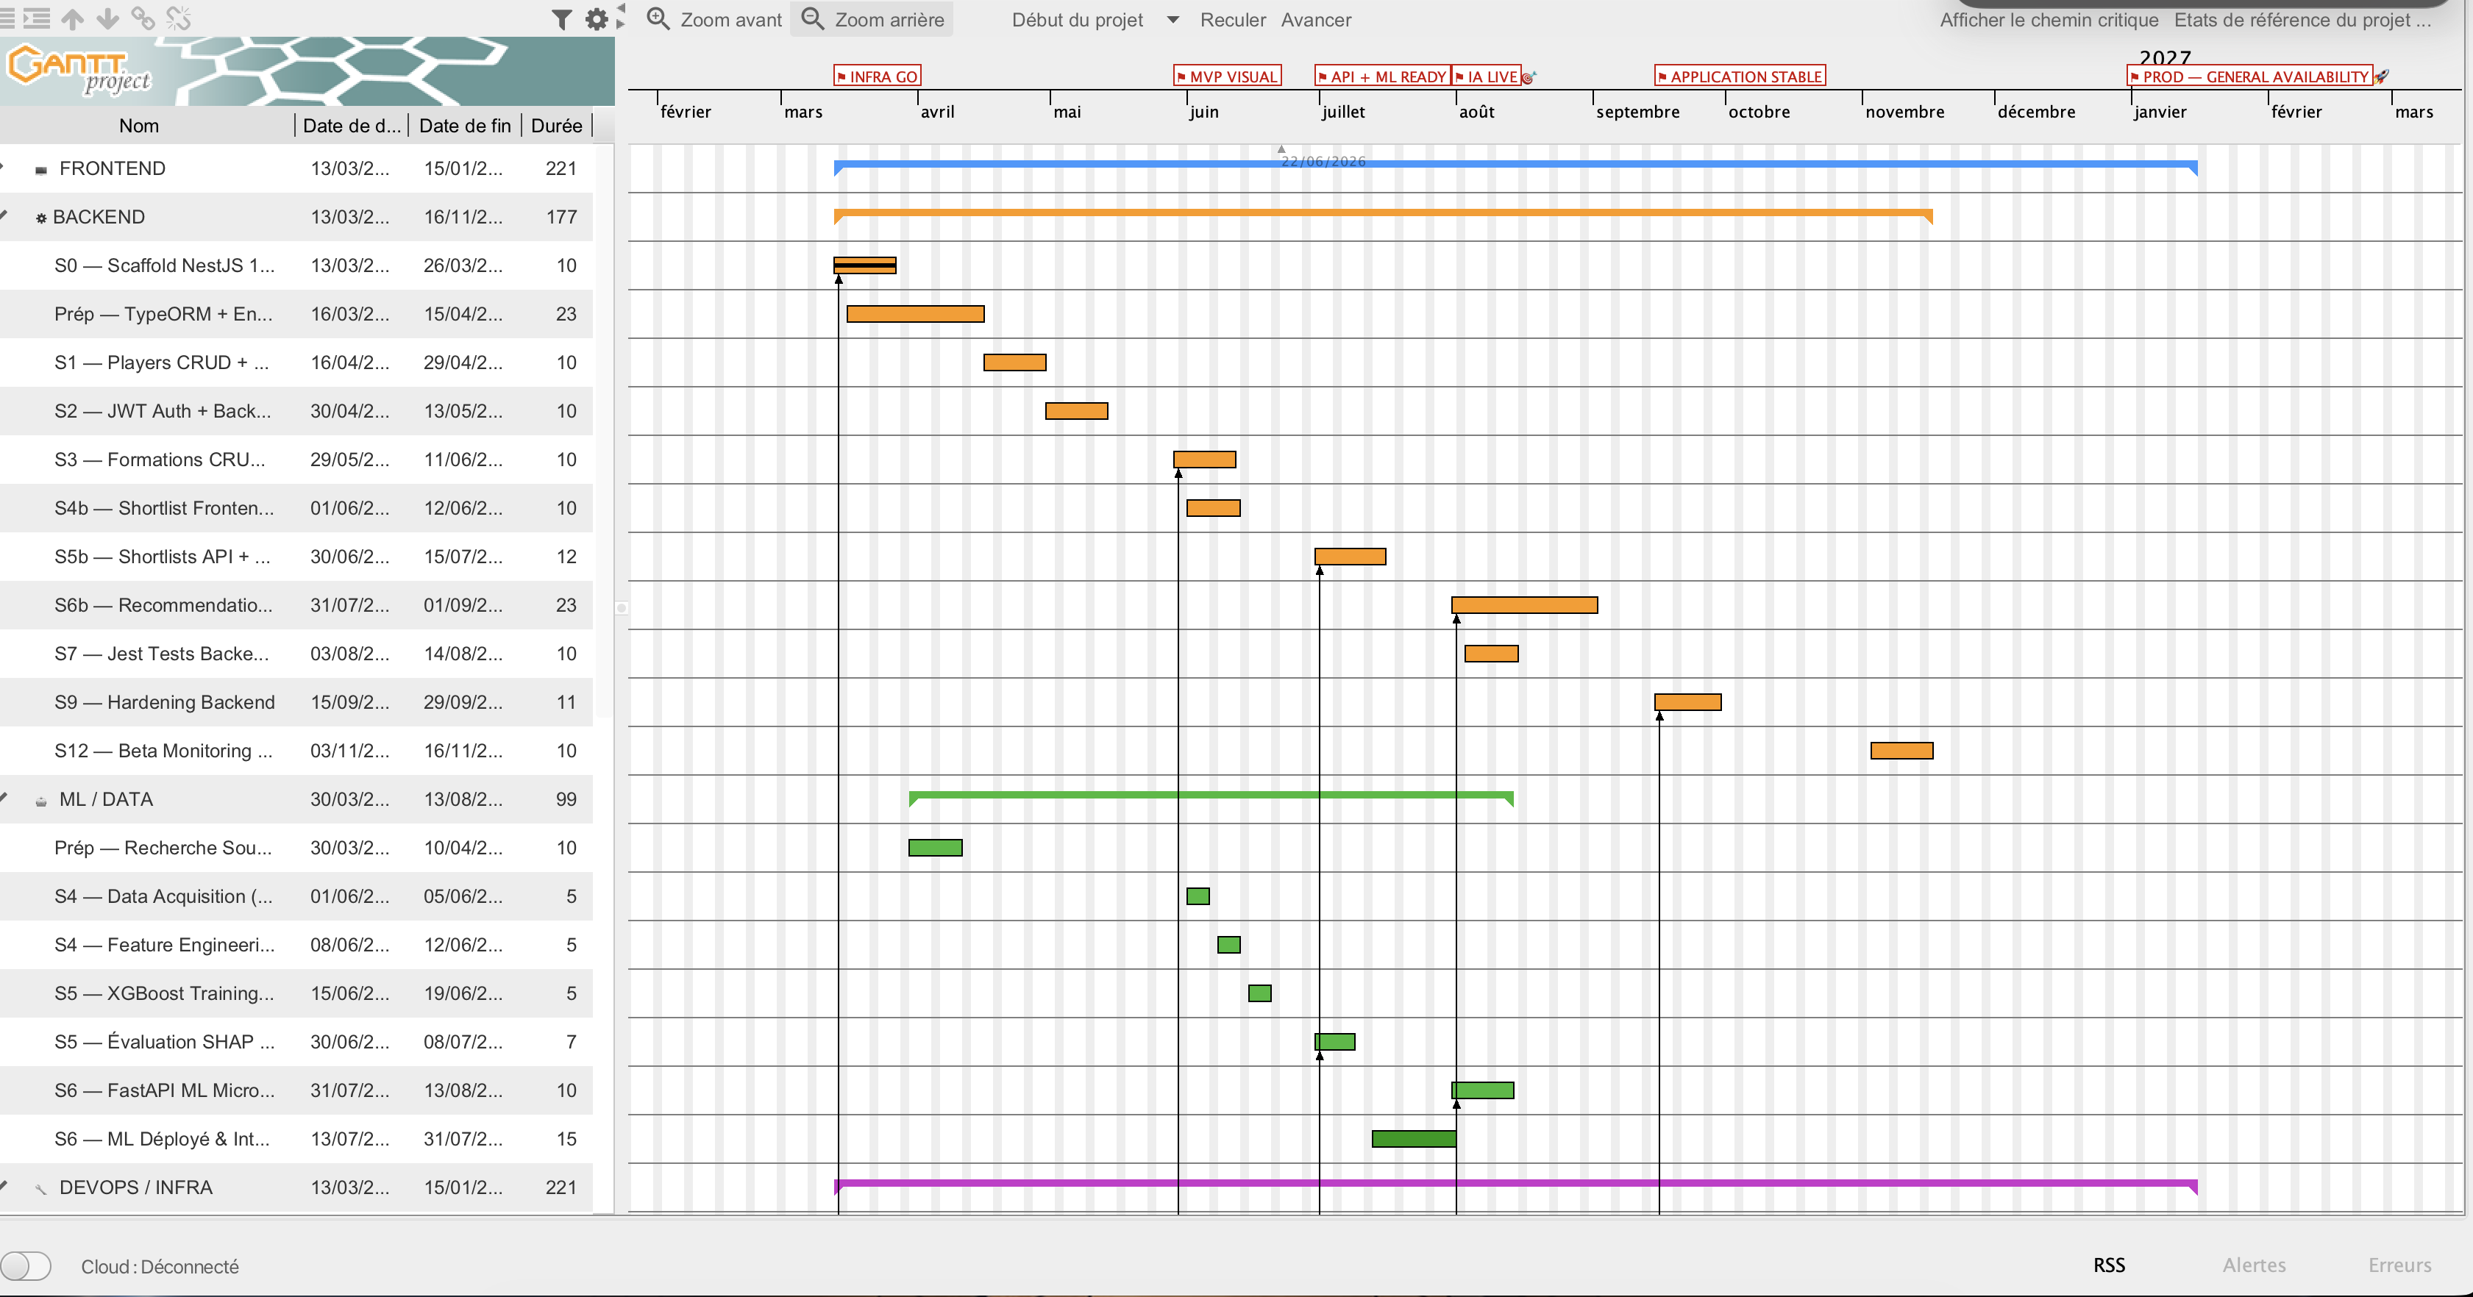Viewport: 2473px width, 1297px height.
Task: Click the Avancer button
Action: click(1316, 19)
